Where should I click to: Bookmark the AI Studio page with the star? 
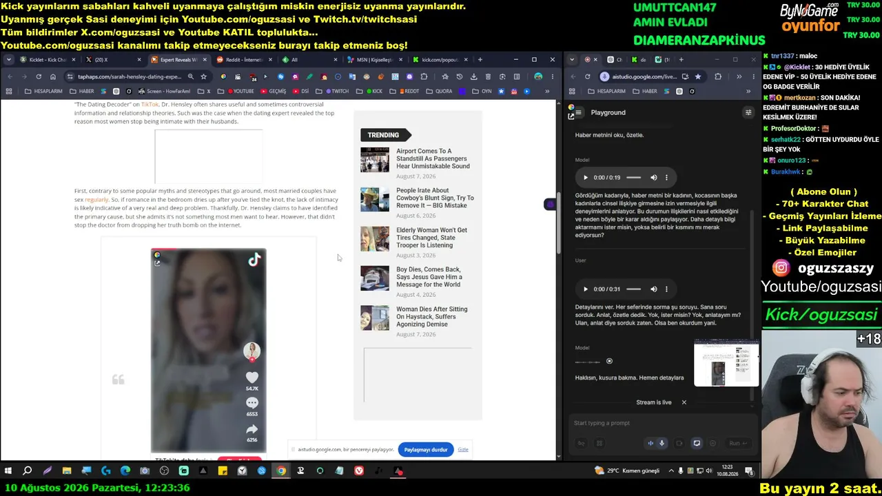[698, 76]
